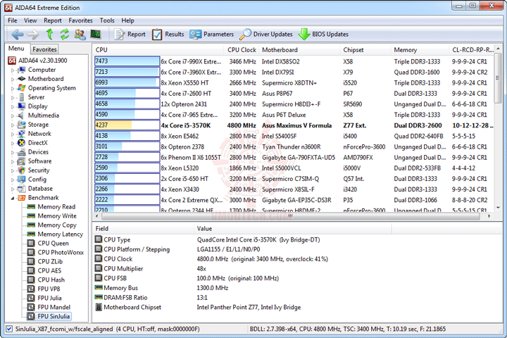
Task: Go back with the blue left arrow
Action: pyautogui.click(x=18, y=35)
